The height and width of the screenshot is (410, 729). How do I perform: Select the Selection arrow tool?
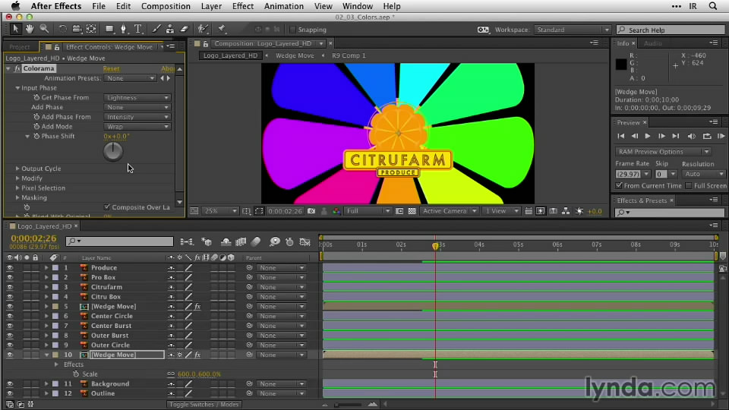15,29
